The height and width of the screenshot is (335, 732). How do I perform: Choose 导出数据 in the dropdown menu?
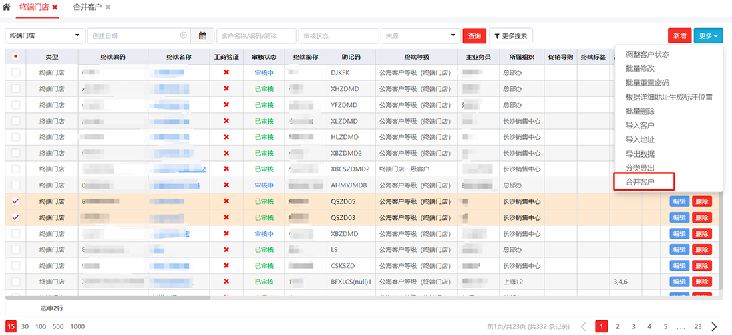[x=640, y=154]
